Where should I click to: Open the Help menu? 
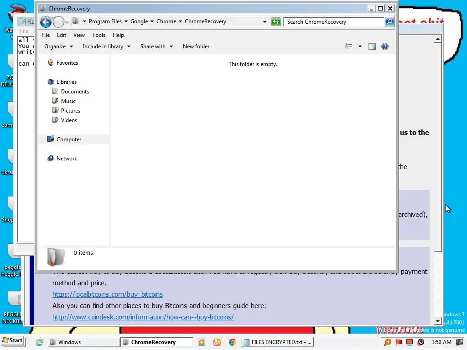coord(118,35)
